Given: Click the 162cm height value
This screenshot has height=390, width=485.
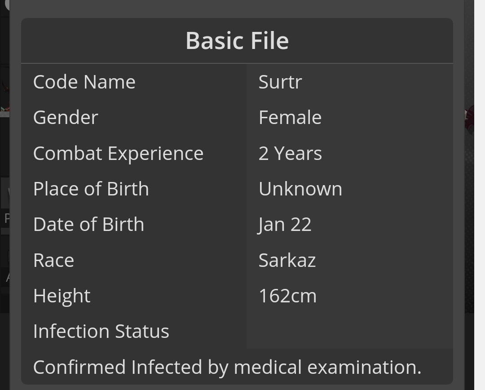Looking at the screenshot, I should pos(287,296).
